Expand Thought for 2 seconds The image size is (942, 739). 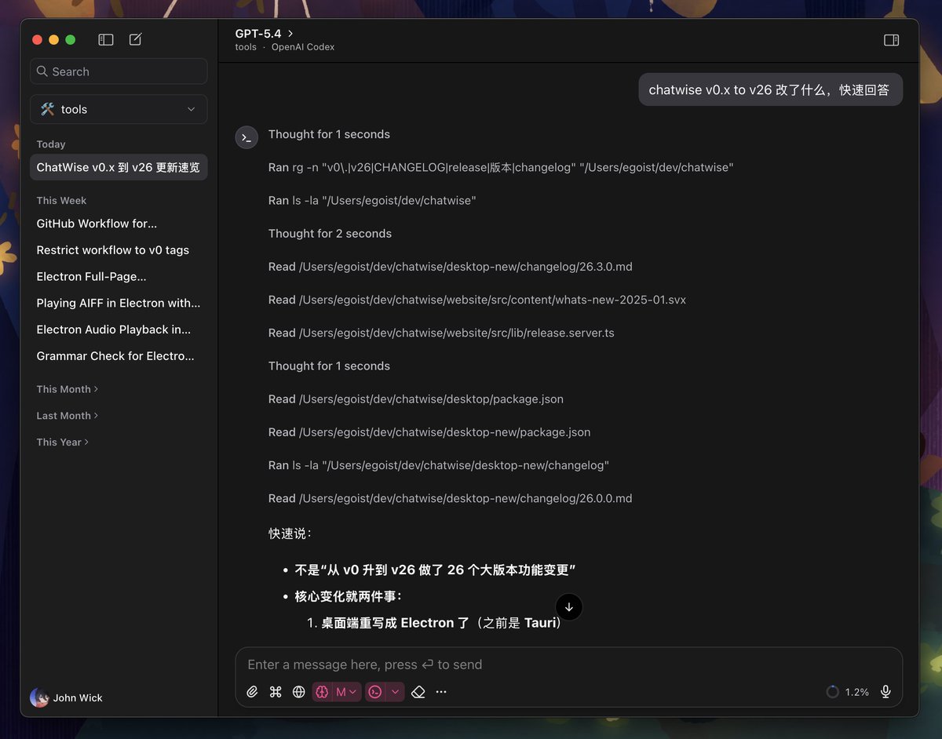[330, 234]
